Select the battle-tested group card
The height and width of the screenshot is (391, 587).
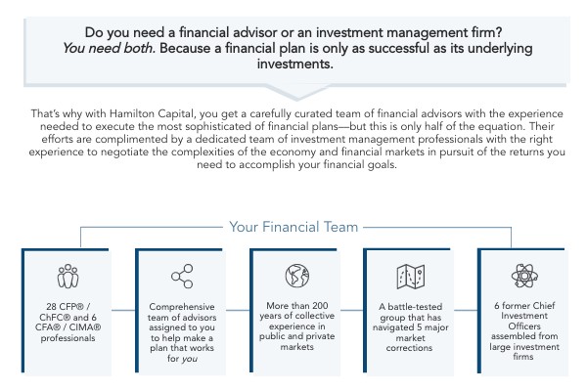(x=408, y=311)
